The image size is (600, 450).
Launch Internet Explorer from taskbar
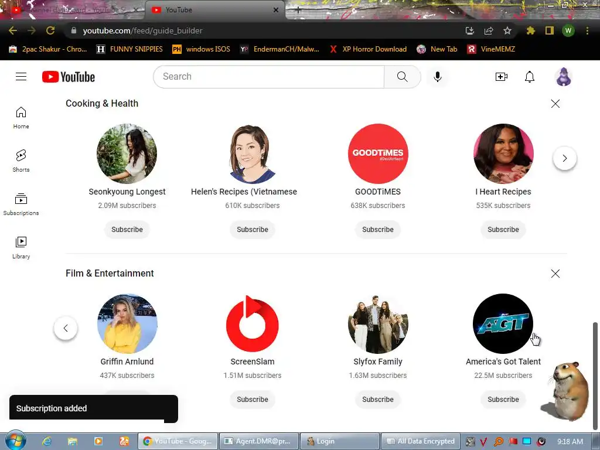click(x=47, y=441)
